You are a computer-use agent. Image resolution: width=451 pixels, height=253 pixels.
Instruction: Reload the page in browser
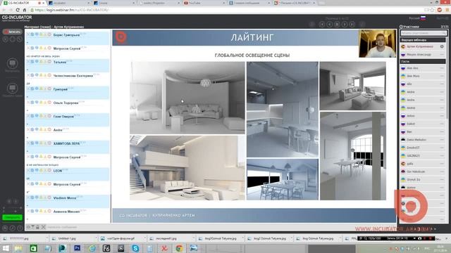click(18, 10)
